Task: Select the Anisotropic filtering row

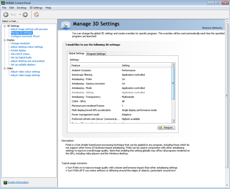Action: click(120, 75)
